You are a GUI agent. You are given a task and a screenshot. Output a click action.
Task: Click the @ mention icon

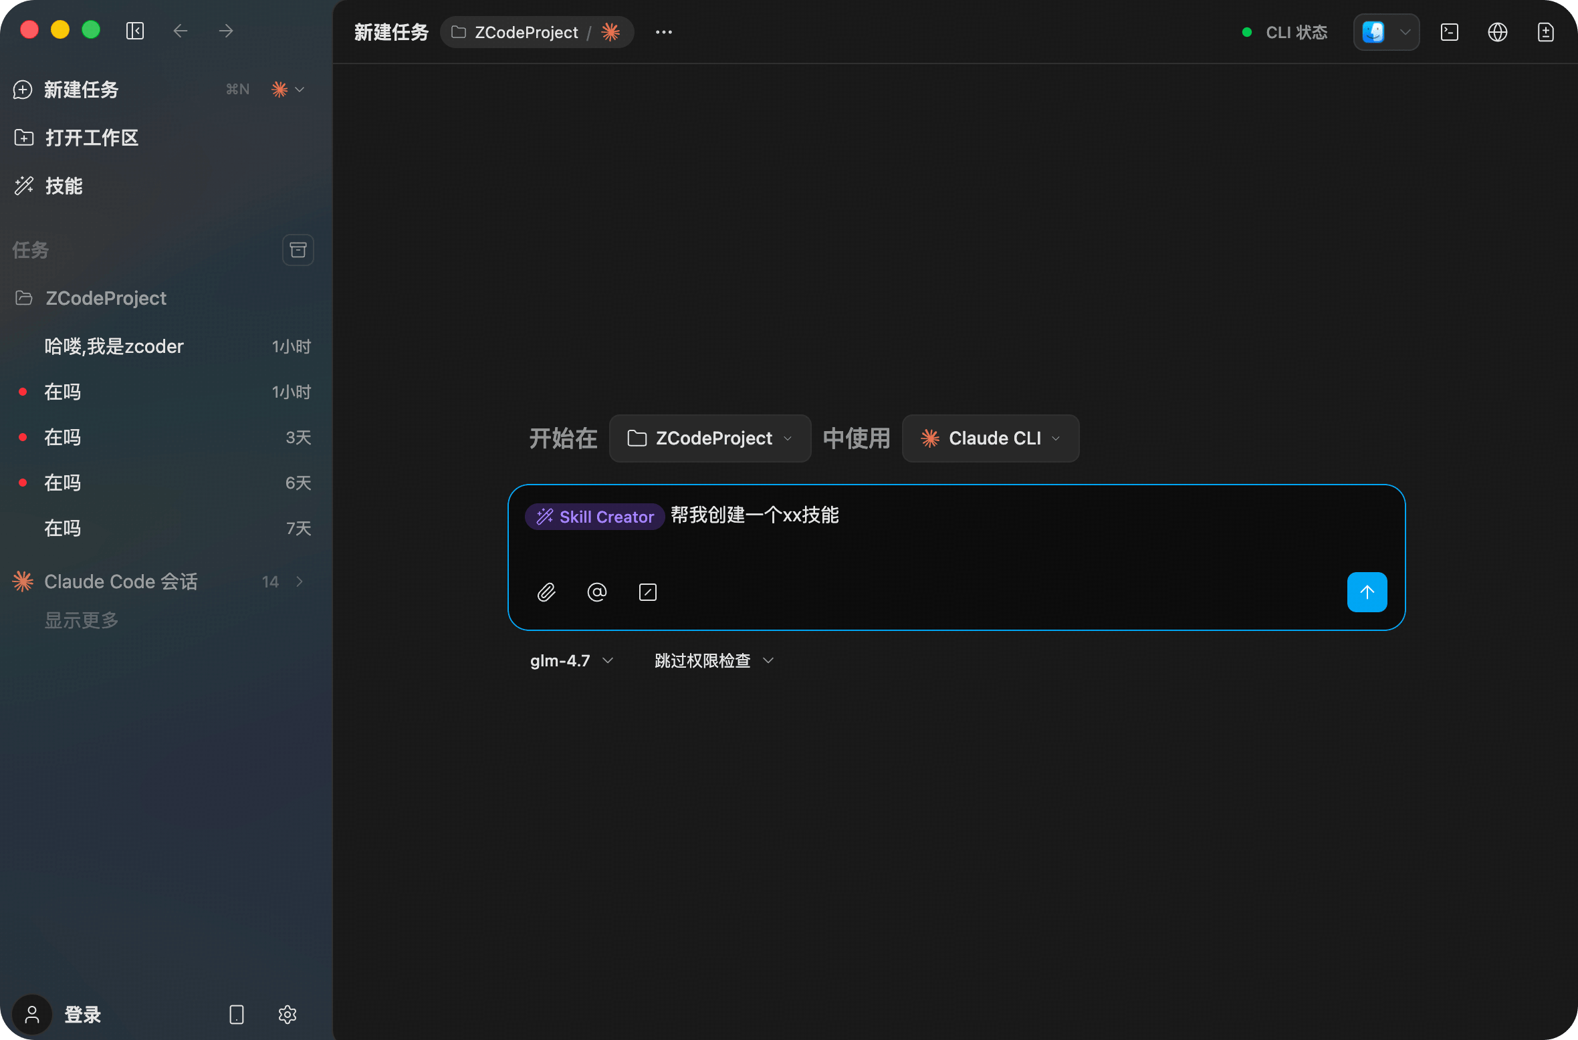click(596, 592)
